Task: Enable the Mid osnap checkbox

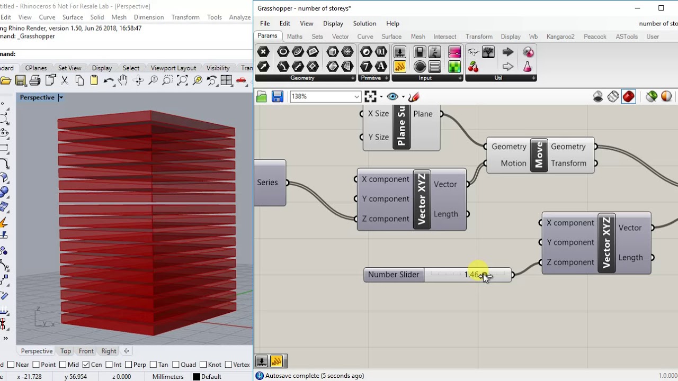Action: coord(63,365)
